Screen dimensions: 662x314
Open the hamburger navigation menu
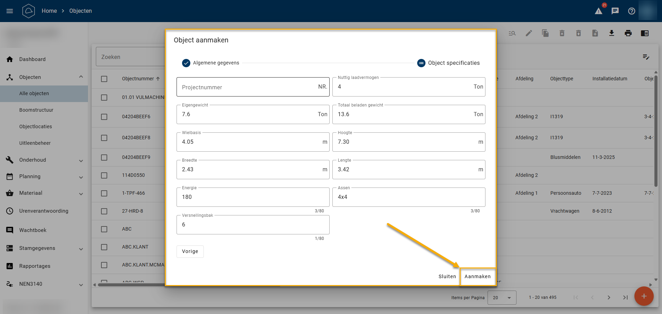[10, 11]
